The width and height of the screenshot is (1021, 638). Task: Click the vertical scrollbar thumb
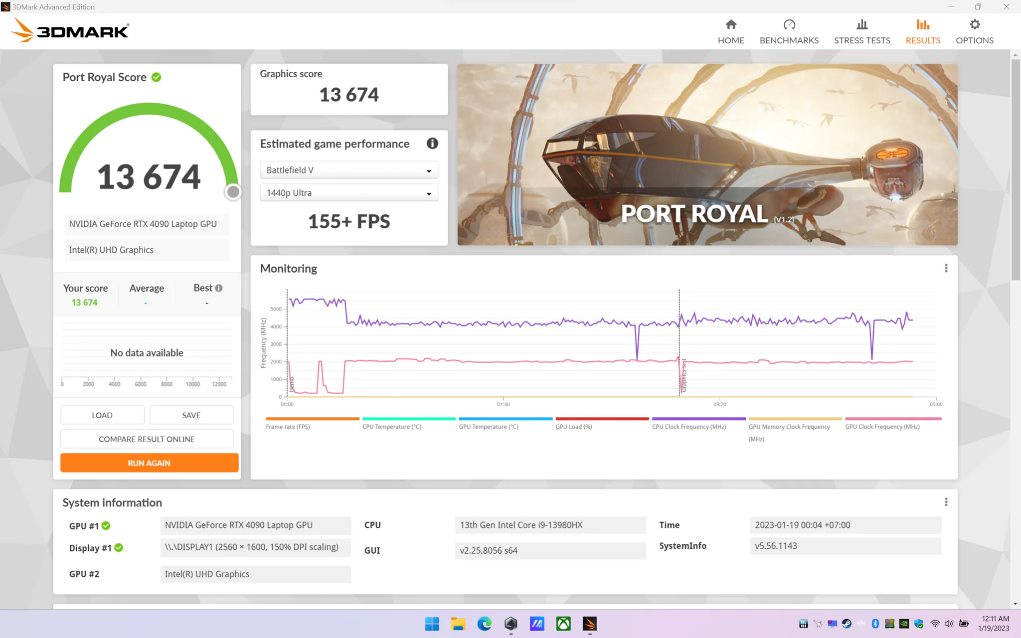(x=1016, y=169)
